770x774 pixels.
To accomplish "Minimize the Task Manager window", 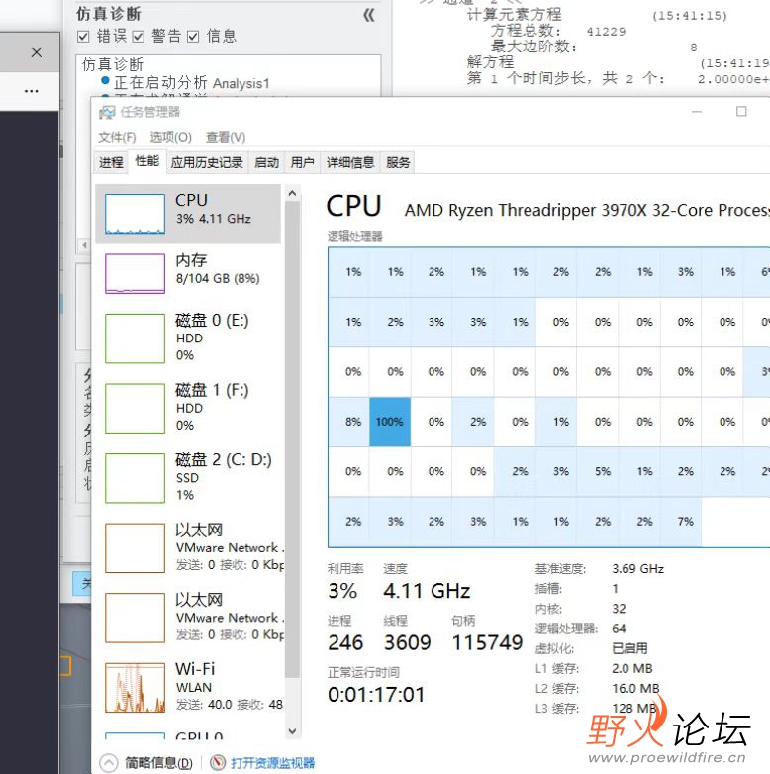I will point(697,112).
